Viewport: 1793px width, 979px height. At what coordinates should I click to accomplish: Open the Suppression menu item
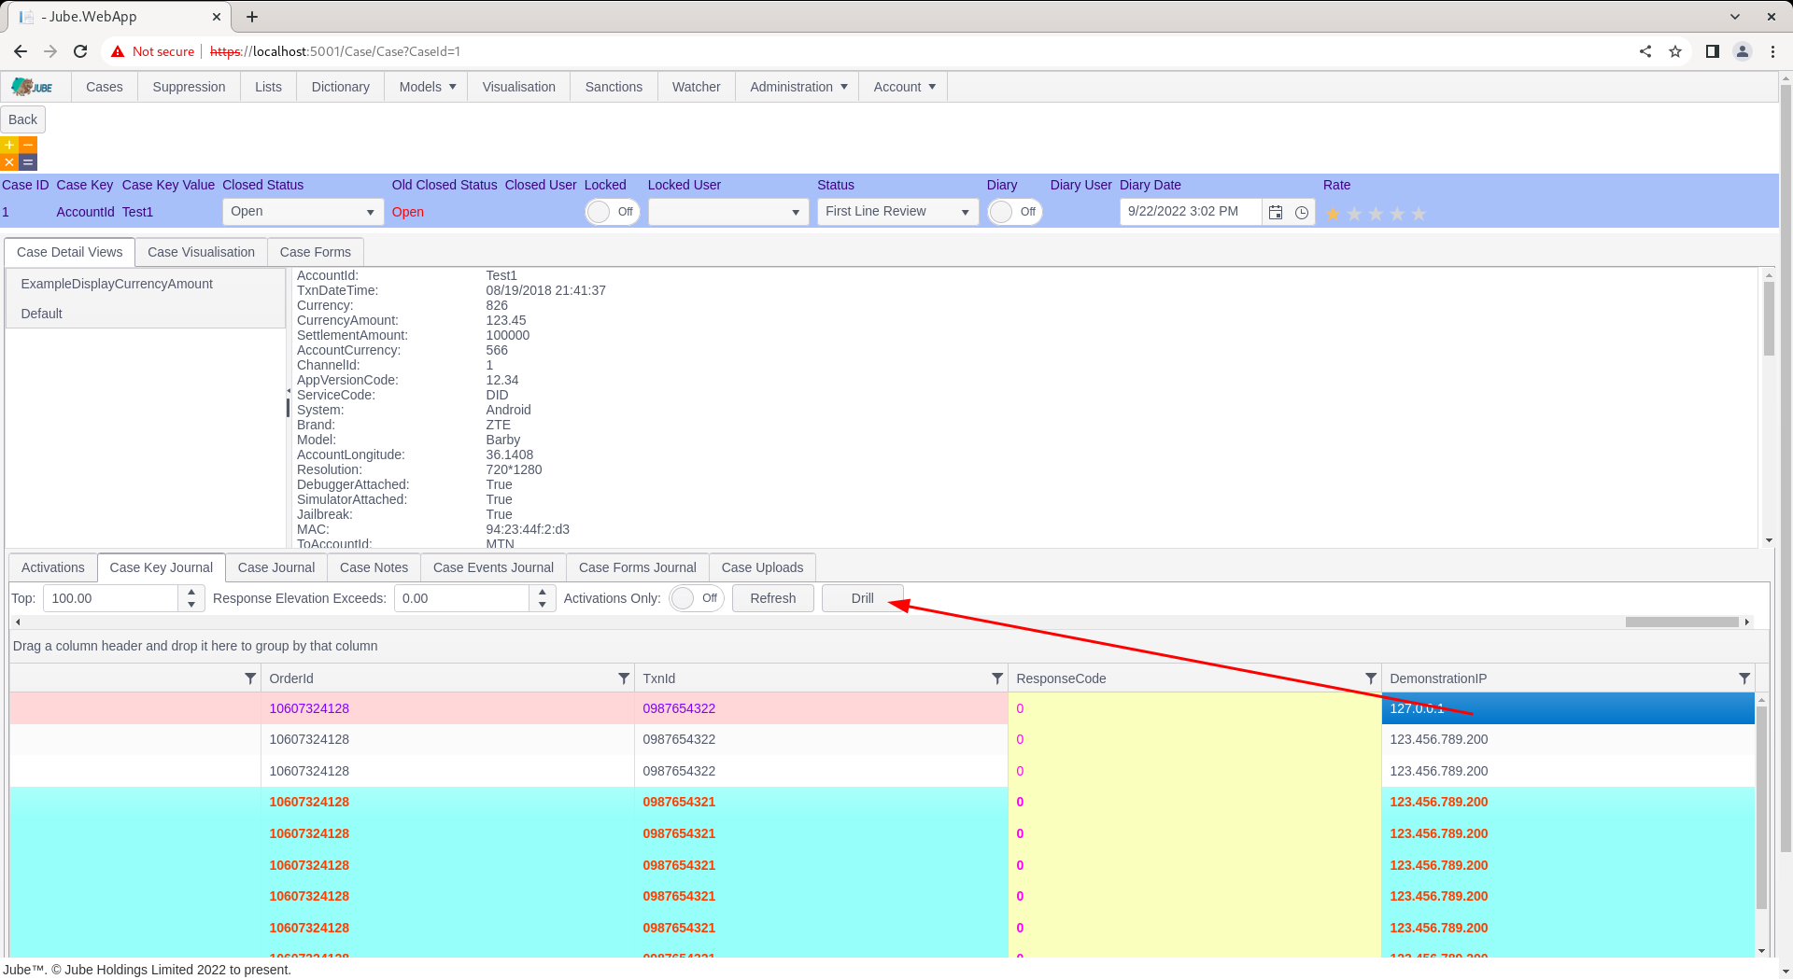point(189,87)
